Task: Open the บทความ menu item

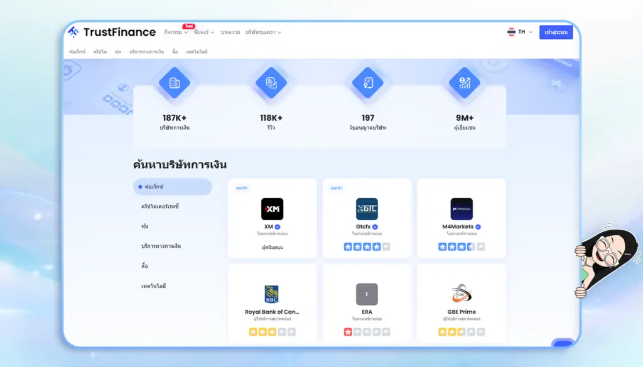Action: pos(230,32)
